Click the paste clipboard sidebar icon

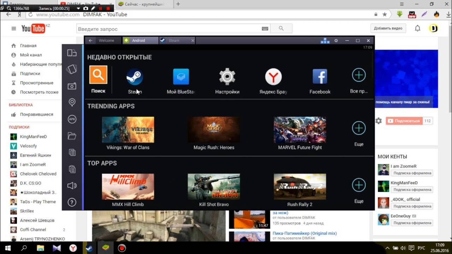72,169
